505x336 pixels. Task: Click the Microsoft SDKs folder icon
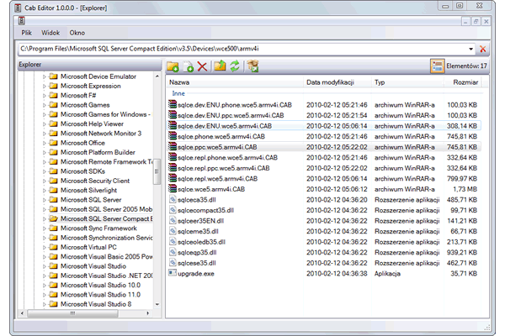click(x=54, y=171)
